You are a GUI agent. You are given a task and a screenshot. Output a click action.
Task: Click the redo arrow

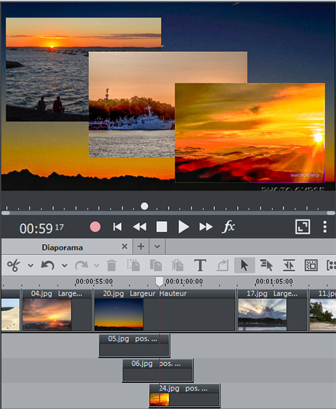pyautogui.click(x=81, y=265)
